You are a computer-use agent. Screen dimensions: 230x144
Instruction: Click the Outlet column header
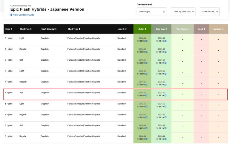click(x=142, y=29)
